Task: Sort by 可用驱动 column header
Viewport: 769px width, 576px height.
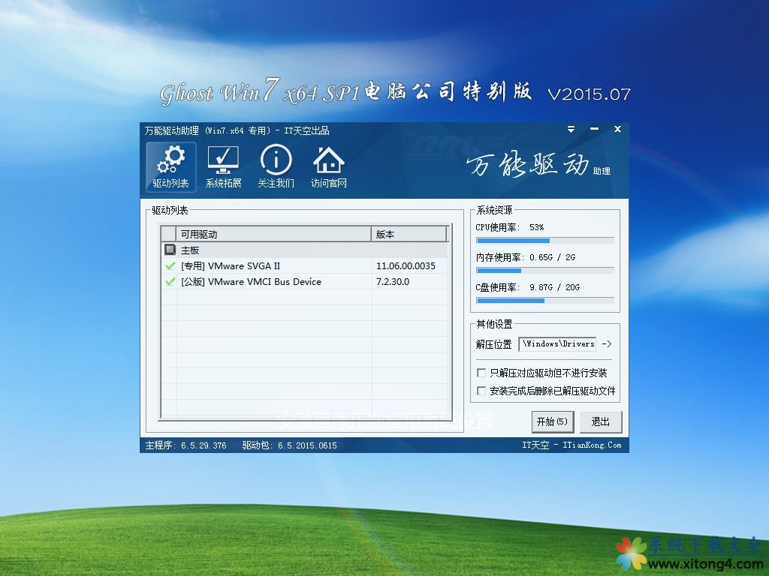Action: (x=273, y=234)
